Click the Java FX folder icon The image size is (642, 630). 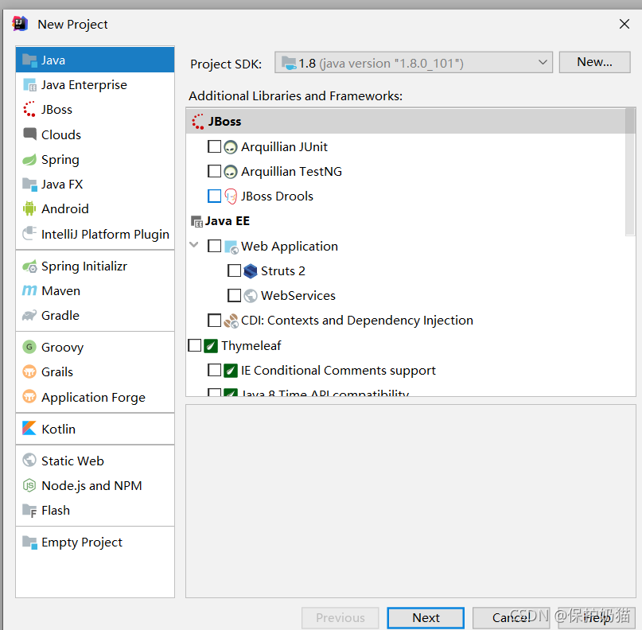click(x=29, y=185)
